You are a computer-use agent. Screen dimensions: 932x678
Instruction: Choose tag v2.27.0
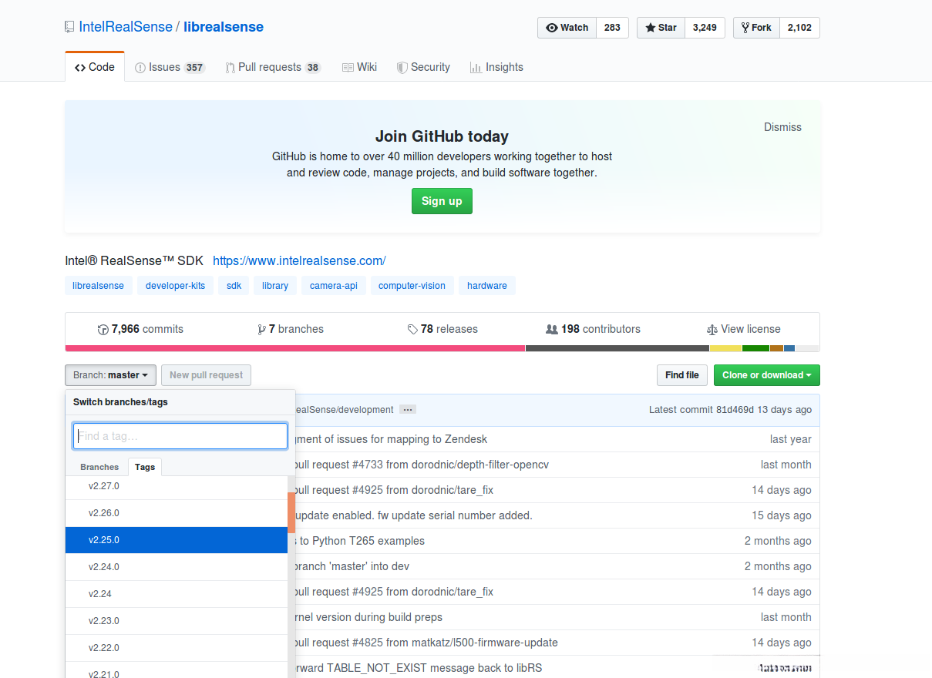[177, 486]
